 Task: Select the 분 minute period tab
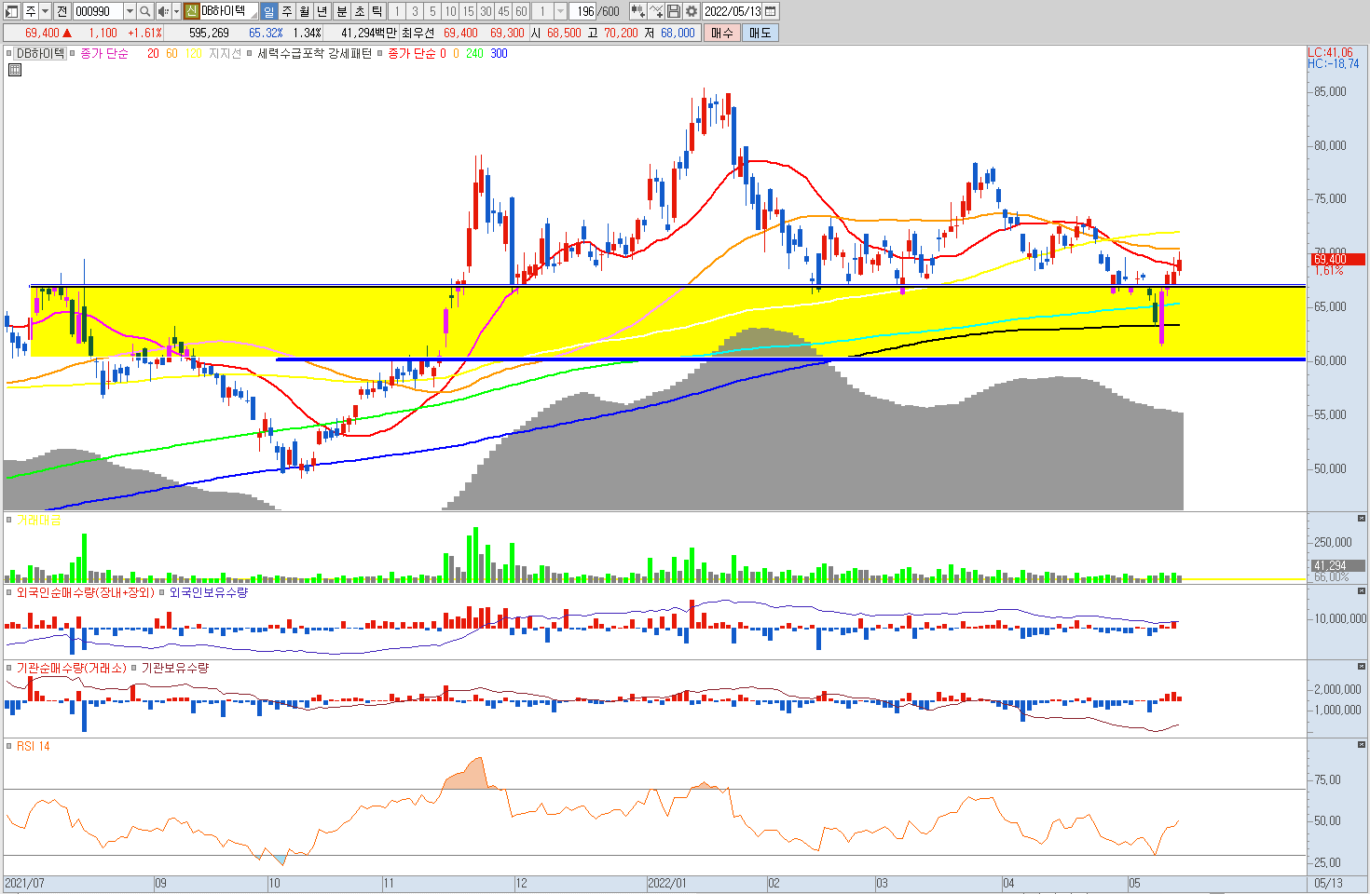coord(341,11)
